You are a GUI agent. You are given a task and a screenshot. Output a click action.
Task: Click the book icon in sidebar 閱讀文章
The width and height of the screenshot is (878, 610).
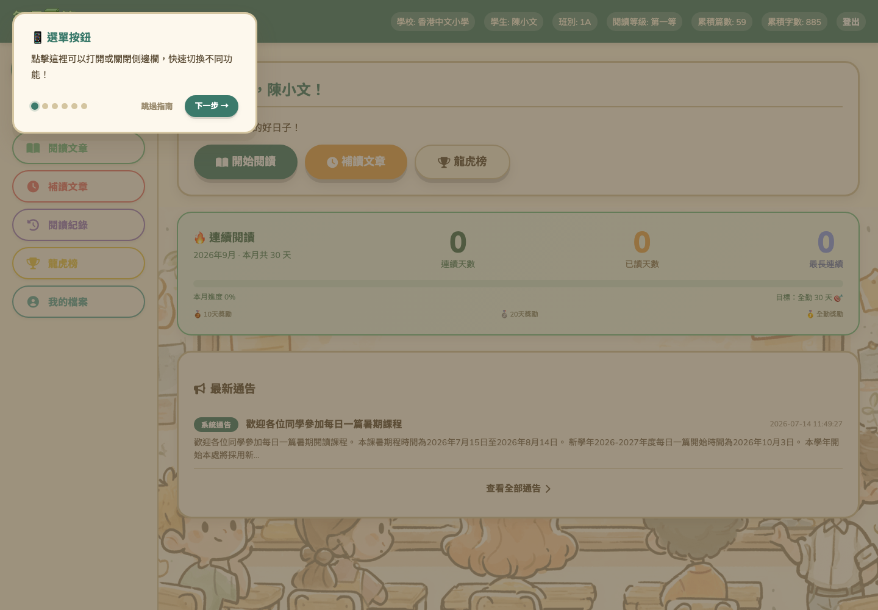click(x=33, y=148)
